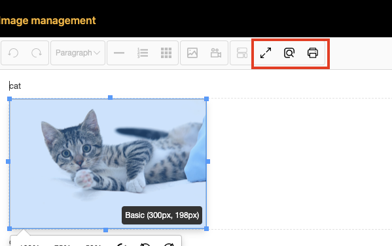392x246 pixels.
Task: Print the document with the printer icon
Action: point(313,53)
